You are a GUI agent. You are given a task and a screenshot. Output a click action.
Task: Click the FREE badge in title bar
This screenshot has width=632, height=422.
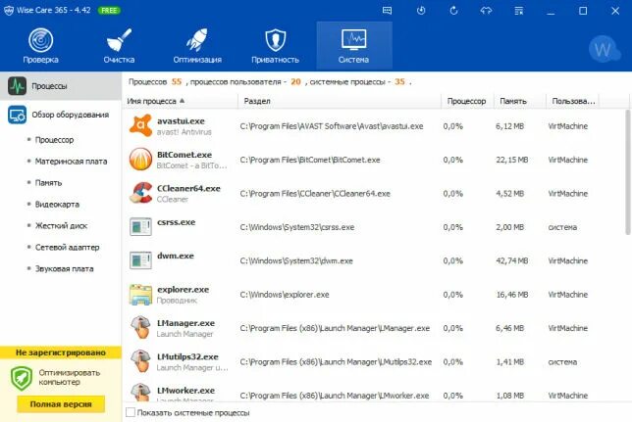pos(109,11)
